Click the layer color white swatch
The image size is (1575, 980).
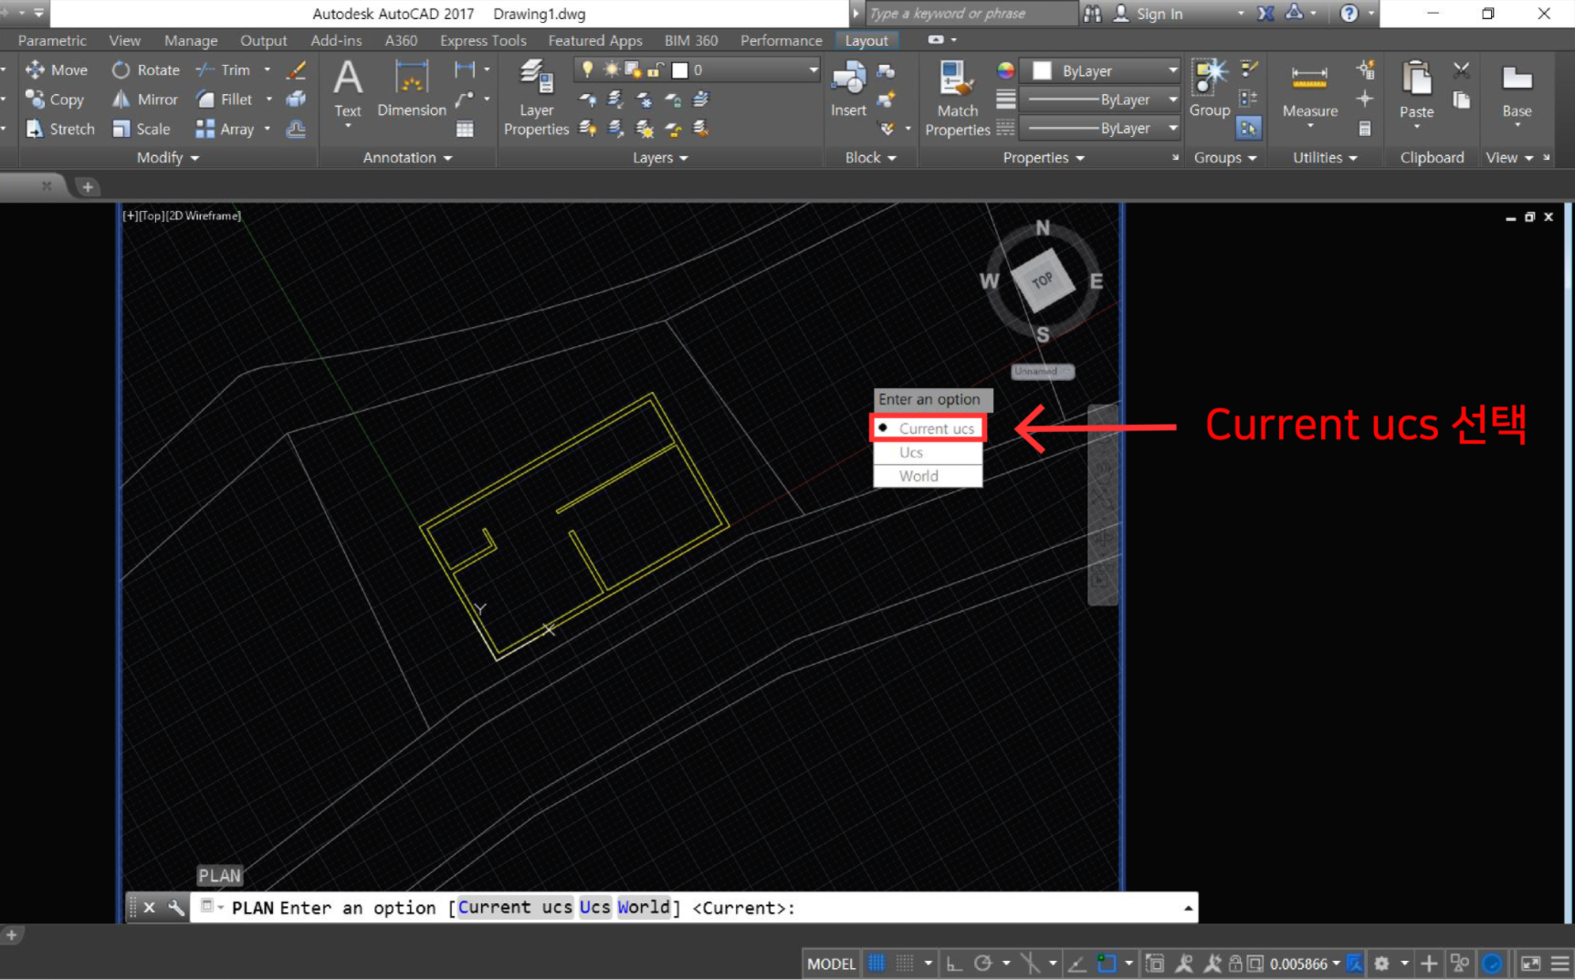click(x=679, y=69)
